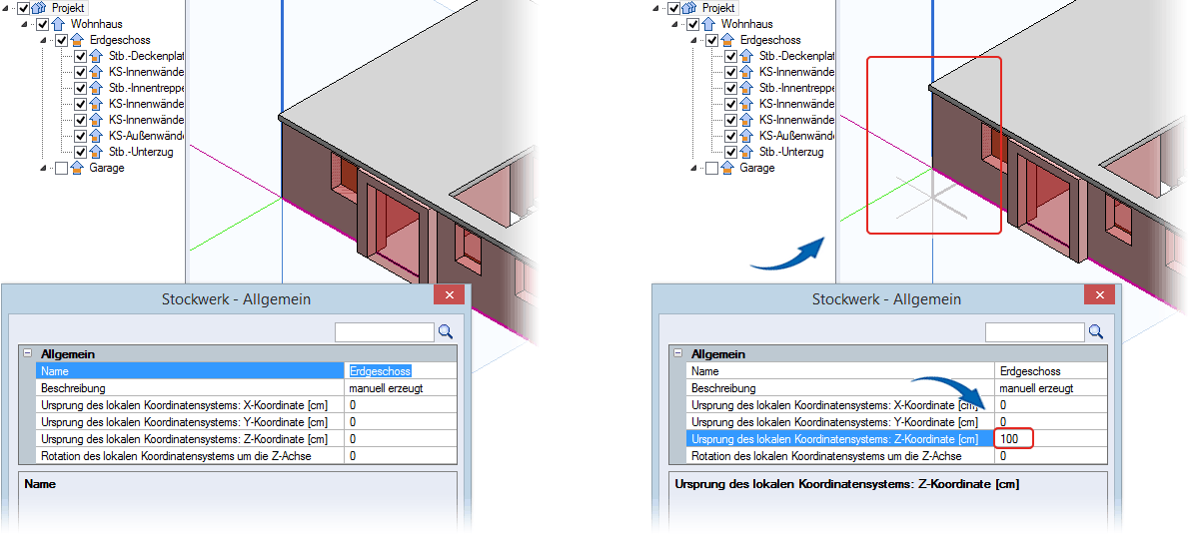Select Y-Koordinate row in right Stockwerk dialog

pyautogui.click(x=897, y=421)
